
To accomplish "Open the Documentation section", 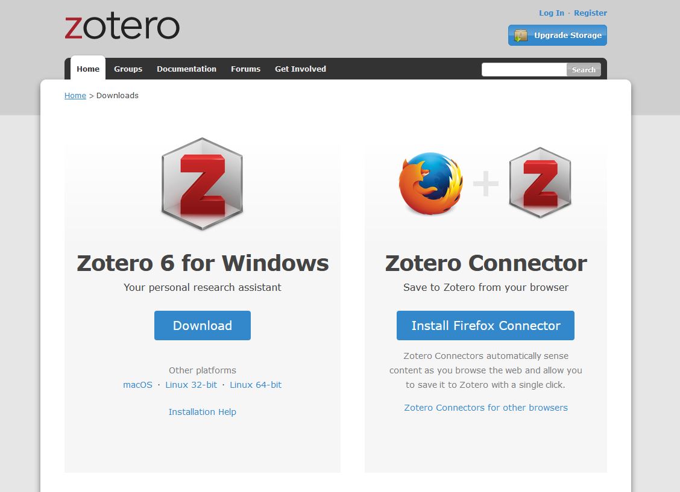I will [186, 69].
